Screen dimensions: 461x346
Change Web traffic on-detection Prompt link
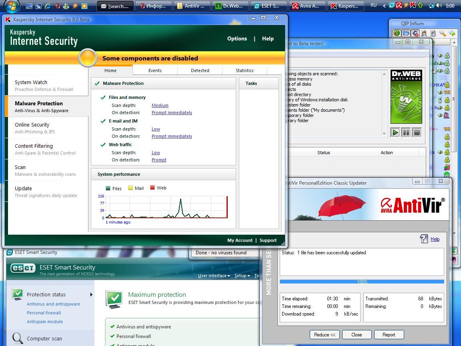159,160
